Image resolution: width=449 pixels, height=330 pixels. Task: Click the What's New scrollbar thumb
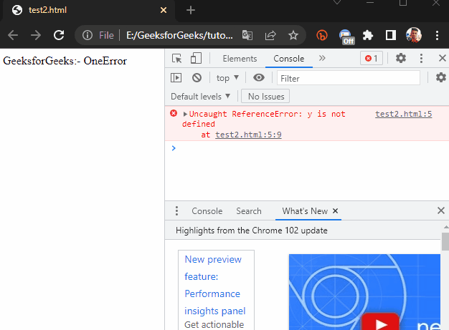445,241
